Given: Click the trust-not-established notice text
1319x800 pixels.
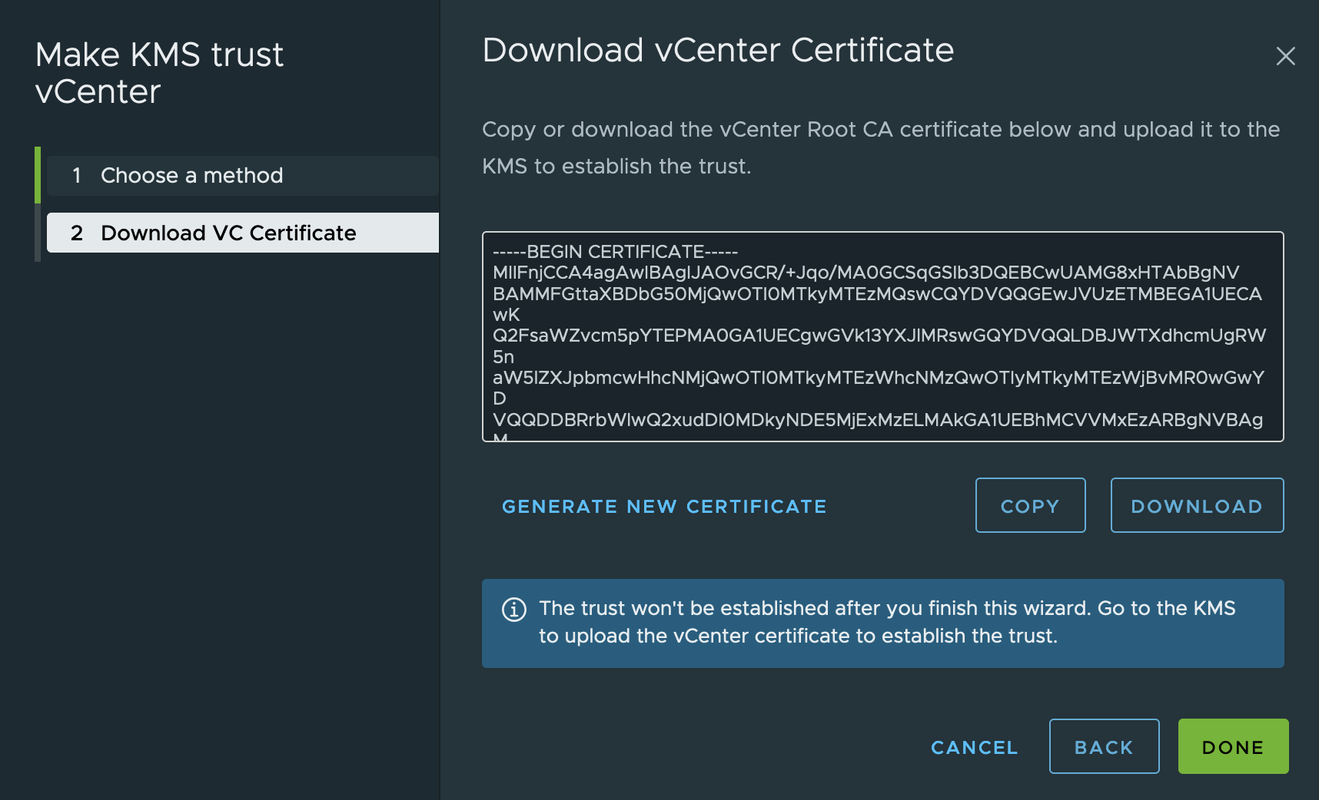Looking at the screenshot, I should tap(887, 622).
